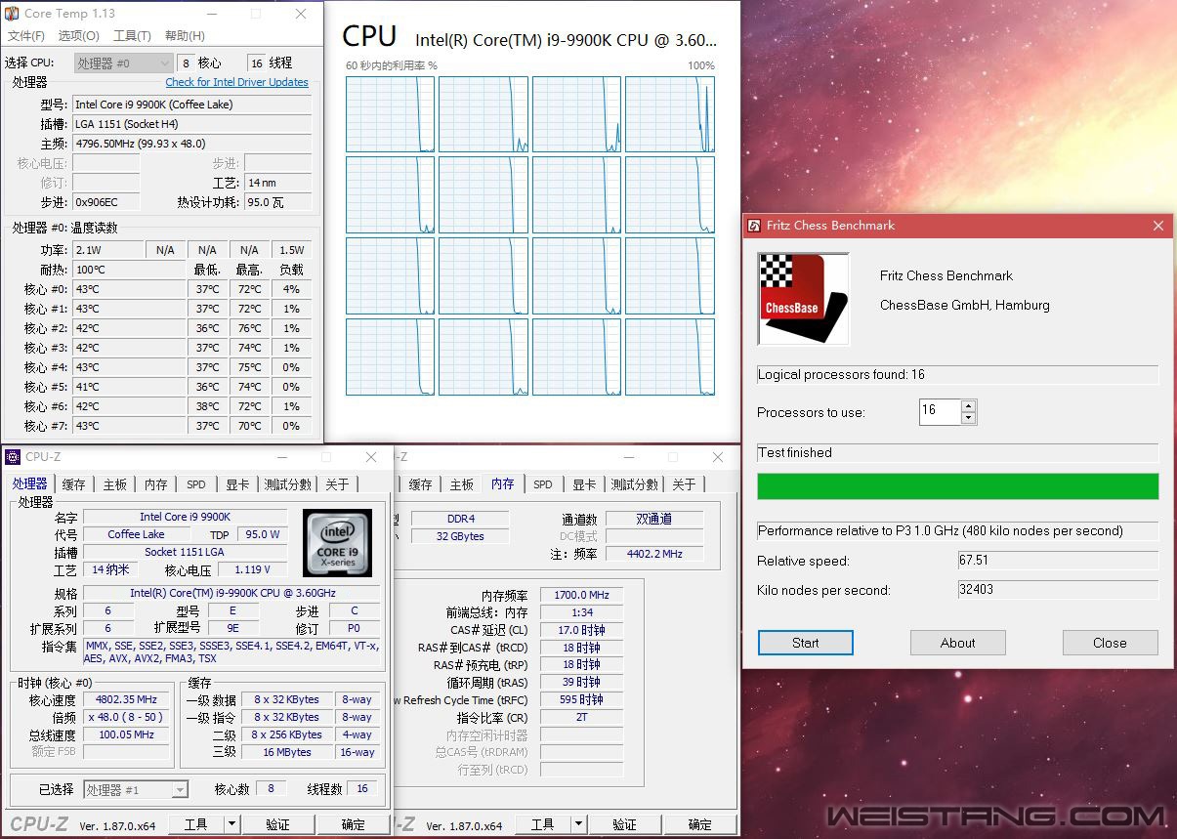The image size is (1177, 839).
Task: Click the 内存频率 value 1700.0 MHz
Action: (580, 595)
